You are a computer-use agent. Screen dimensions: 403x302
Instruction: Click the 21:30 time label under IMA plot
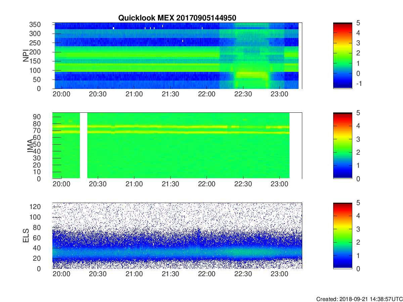click(x=171, y=185)
